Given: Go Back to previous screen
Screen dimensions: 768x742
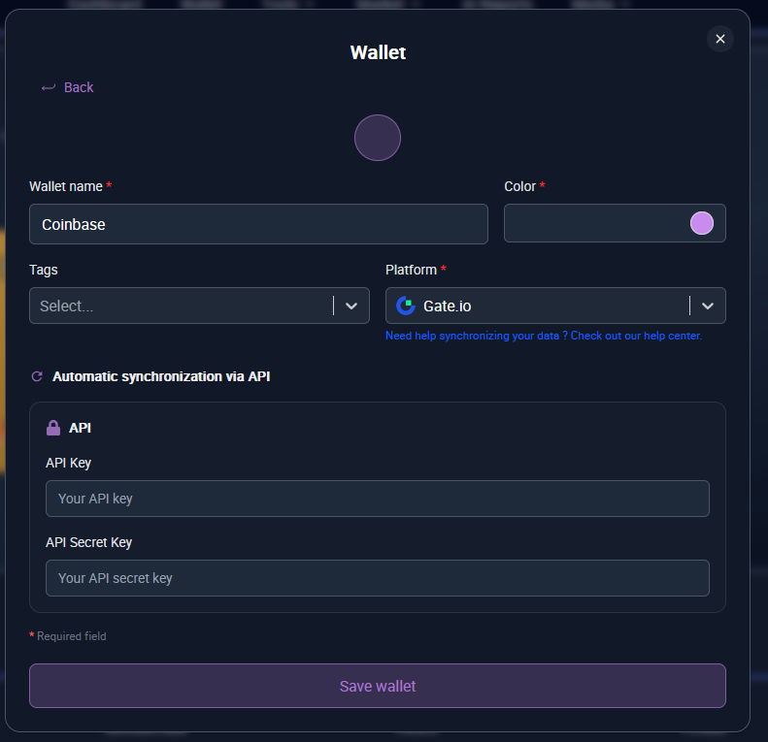Looking at the screenshot, I should pos(78,87).
